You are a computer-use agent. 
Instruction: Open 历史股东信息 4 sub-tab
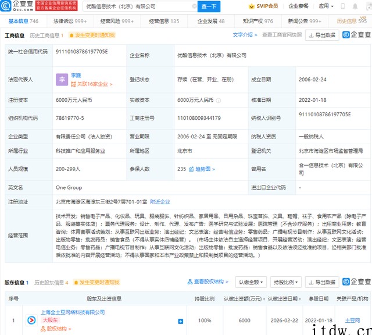coord(51,282)
